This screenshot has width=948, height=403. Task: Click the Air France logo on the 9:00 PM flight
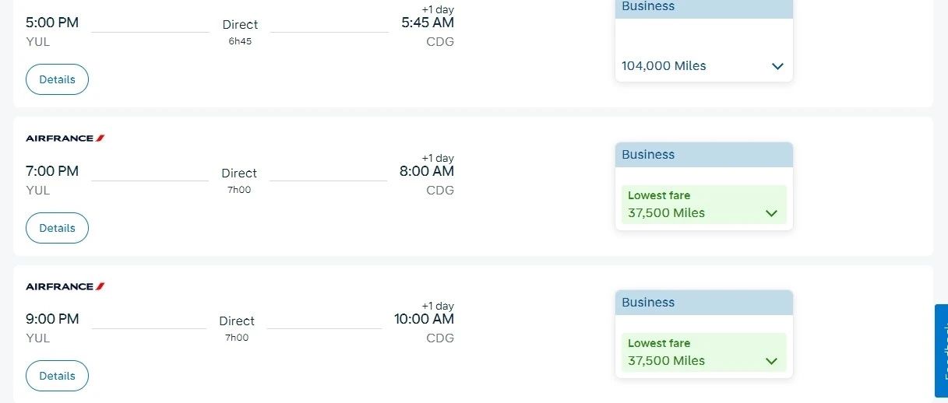[x=65, y=286]
